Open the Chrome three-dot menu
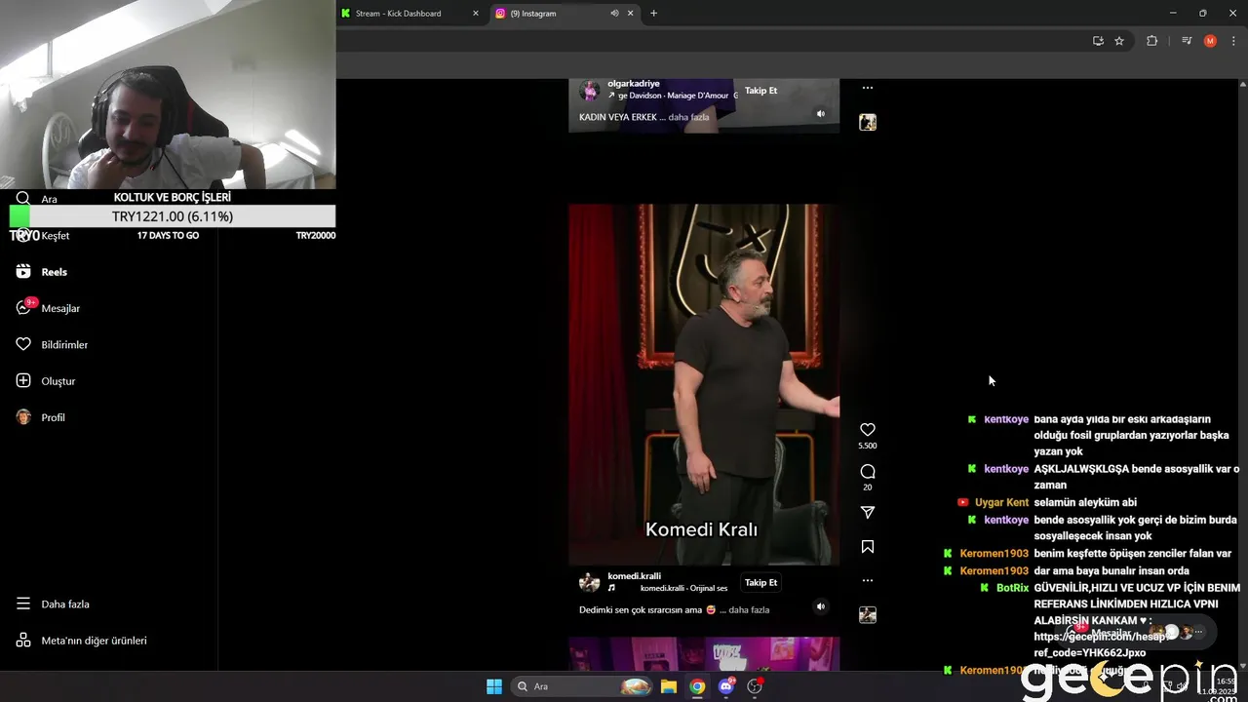Viewport: 1248px width, 702px height. tap(1233, 41)
